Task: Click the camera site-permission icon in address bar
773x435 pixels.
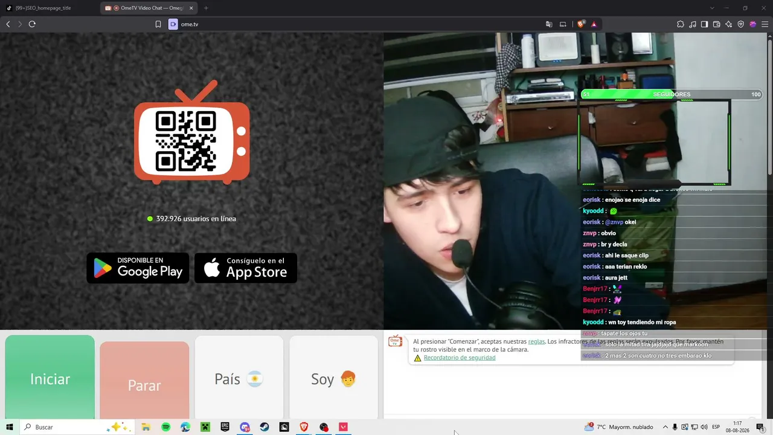Action: pos(173,24)
